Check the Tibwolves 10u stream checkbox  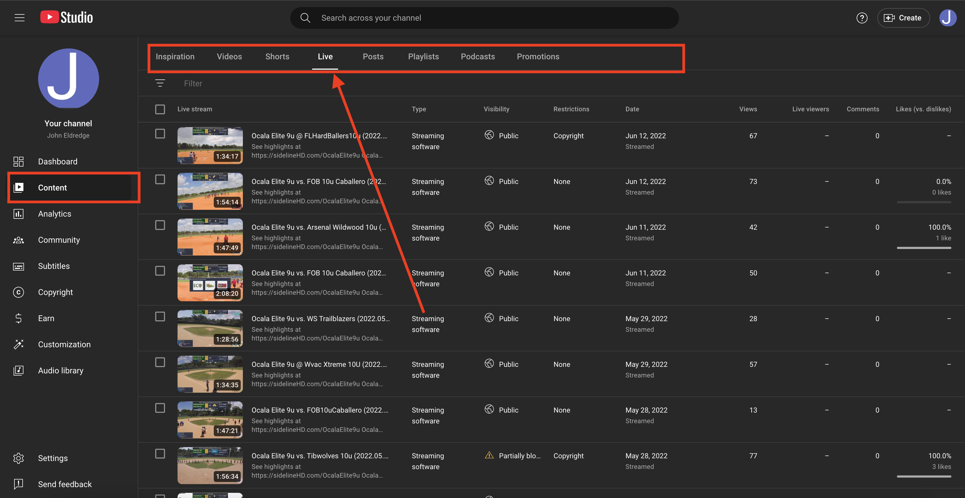[160, 453]
